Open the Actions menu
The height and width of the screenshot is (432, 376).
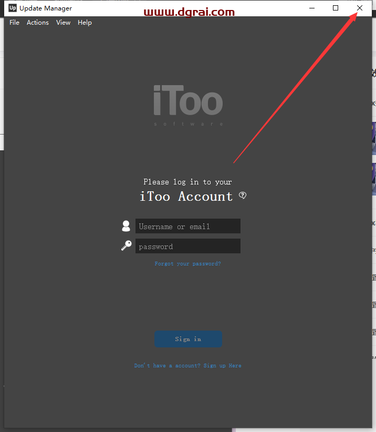click(38, 23)
